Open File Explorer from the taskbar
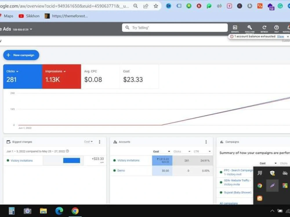This screenshot has height=217, width=290. pyautogui.click(x=43, y=211)
